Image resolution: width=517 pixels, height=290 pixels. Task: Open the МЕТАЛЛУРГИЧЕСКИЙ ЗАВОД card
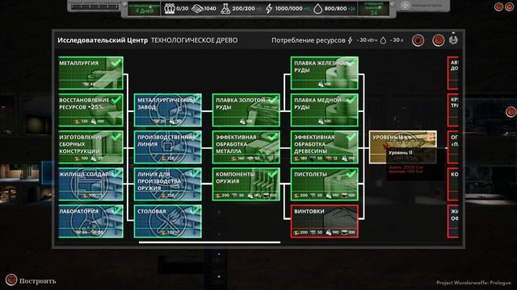168,110
